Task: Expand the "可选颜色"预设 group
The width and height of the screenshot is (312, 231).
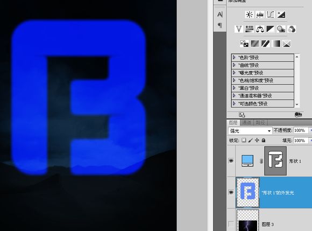Action: pos(234,103)
